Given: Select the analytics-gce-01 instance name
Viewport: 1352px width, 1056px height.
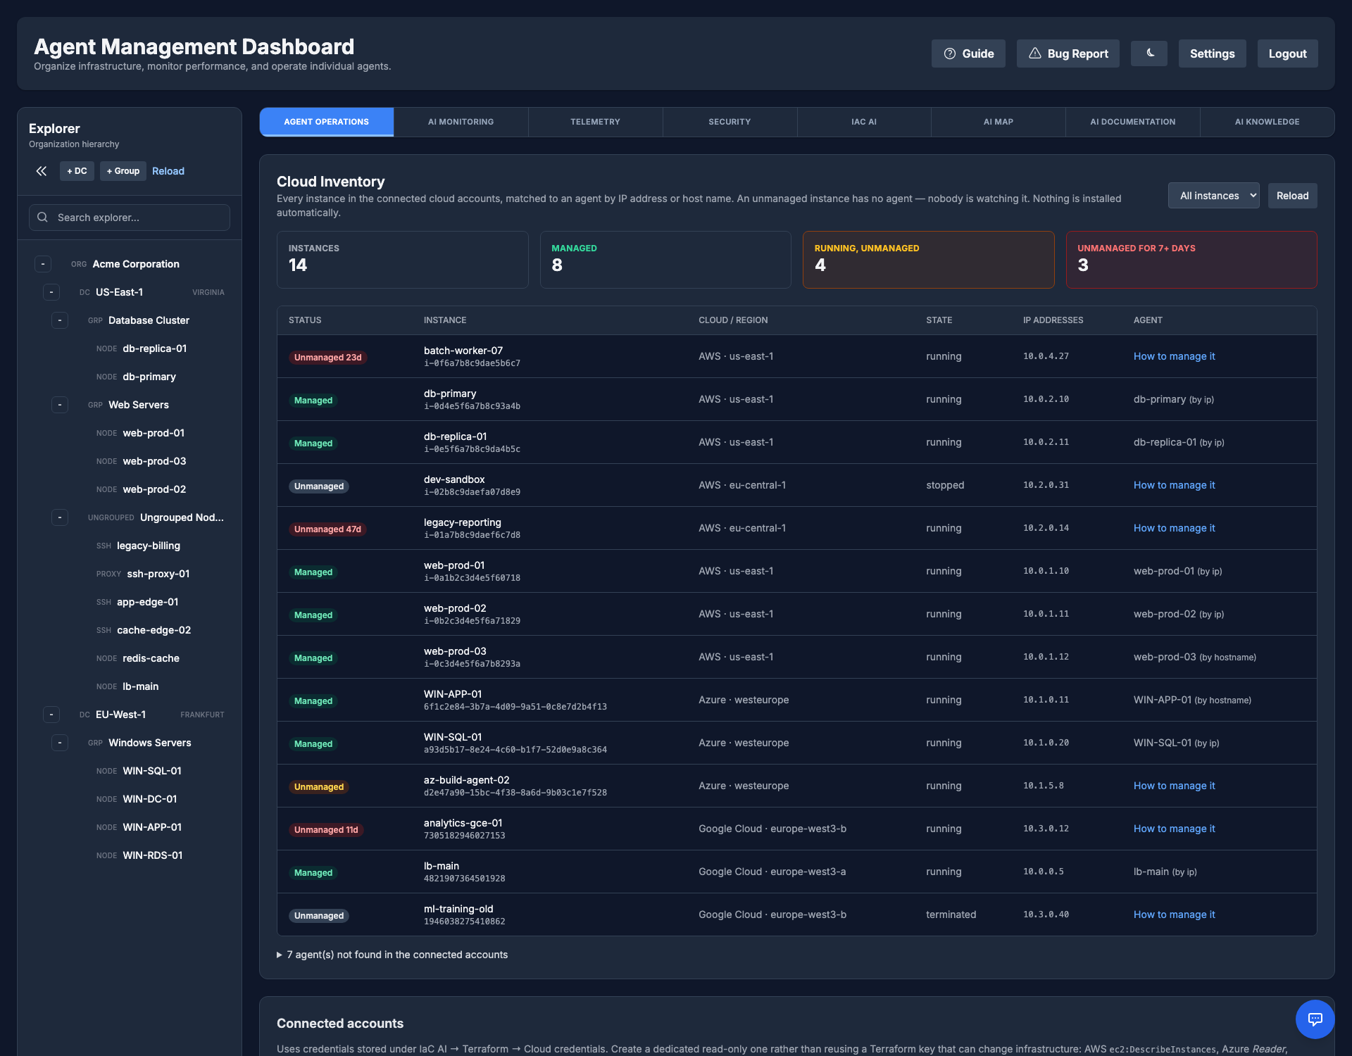Looking at the screenshot, I should pyautogui.click(x=463, y=823).
